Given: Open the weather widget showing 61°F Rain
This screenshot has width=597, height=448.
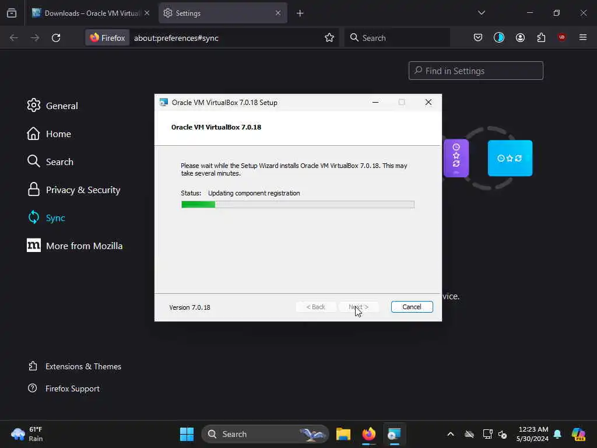Looking at the screenshot, I should coord(27,434).
